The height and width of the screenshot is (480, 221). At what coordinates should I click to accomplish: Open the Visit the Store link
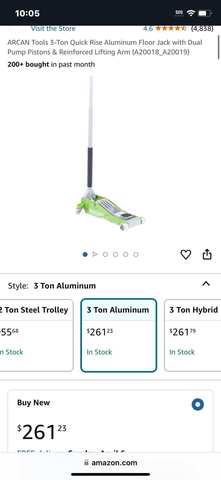click(53, 28)
